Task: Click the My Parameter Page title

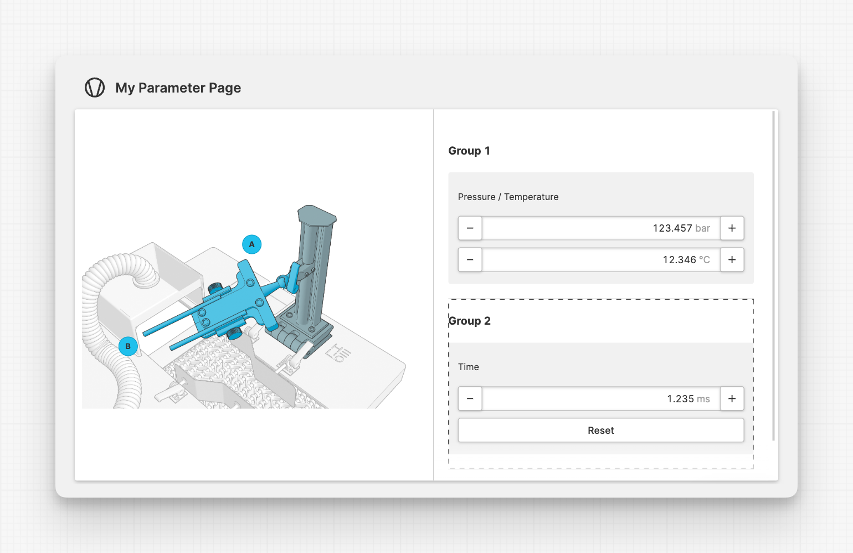Action: [178, 88]
